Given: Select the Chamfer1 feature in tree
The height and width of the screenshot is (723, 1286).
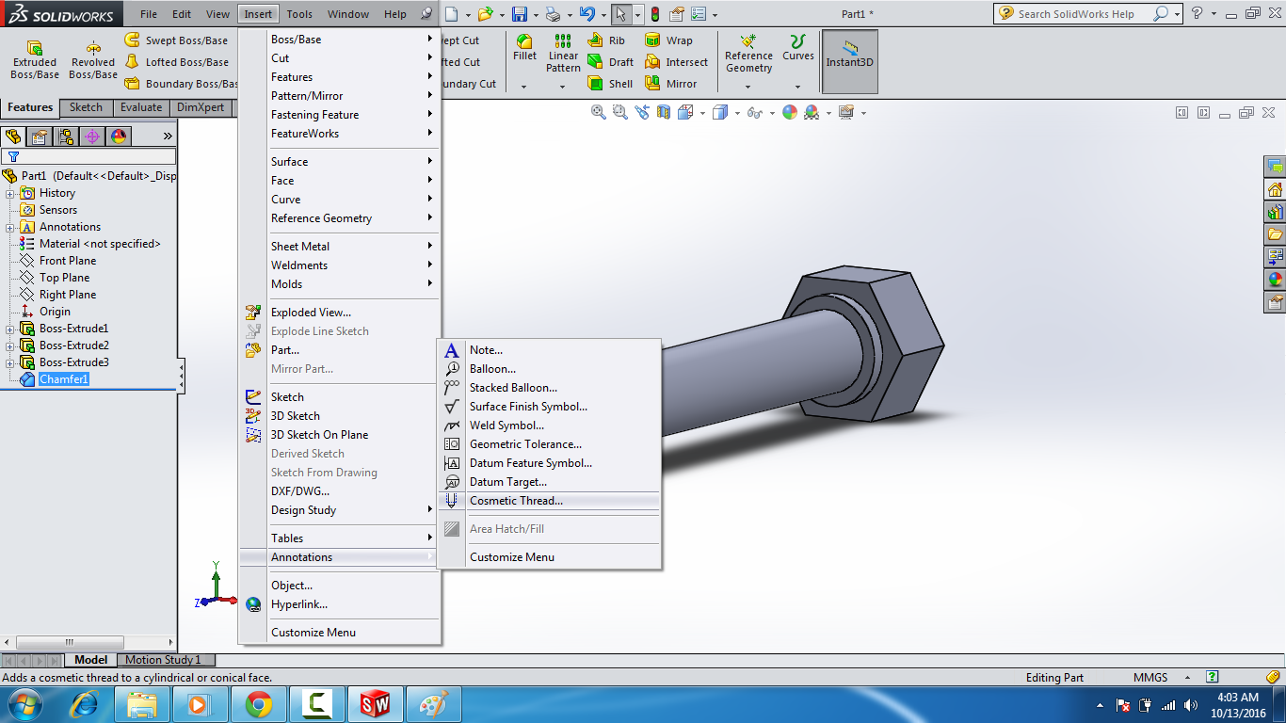Looking at the screenshot, I should (x=64, y=379).
